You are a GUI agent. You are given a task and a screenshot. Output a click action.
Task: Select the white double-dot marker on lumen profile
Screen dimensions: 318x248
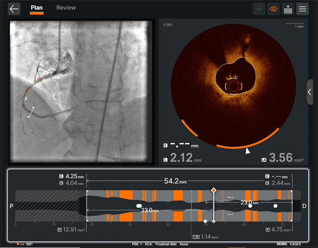click(x=139, y=206)
